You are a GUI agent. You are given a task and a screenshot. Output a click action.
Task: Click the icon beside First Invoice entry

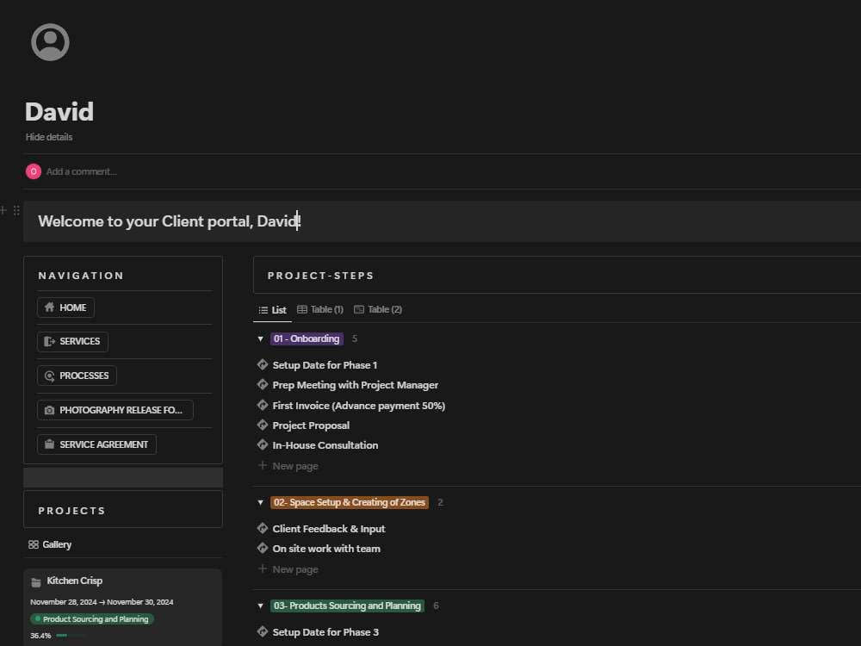coord(263,405)
